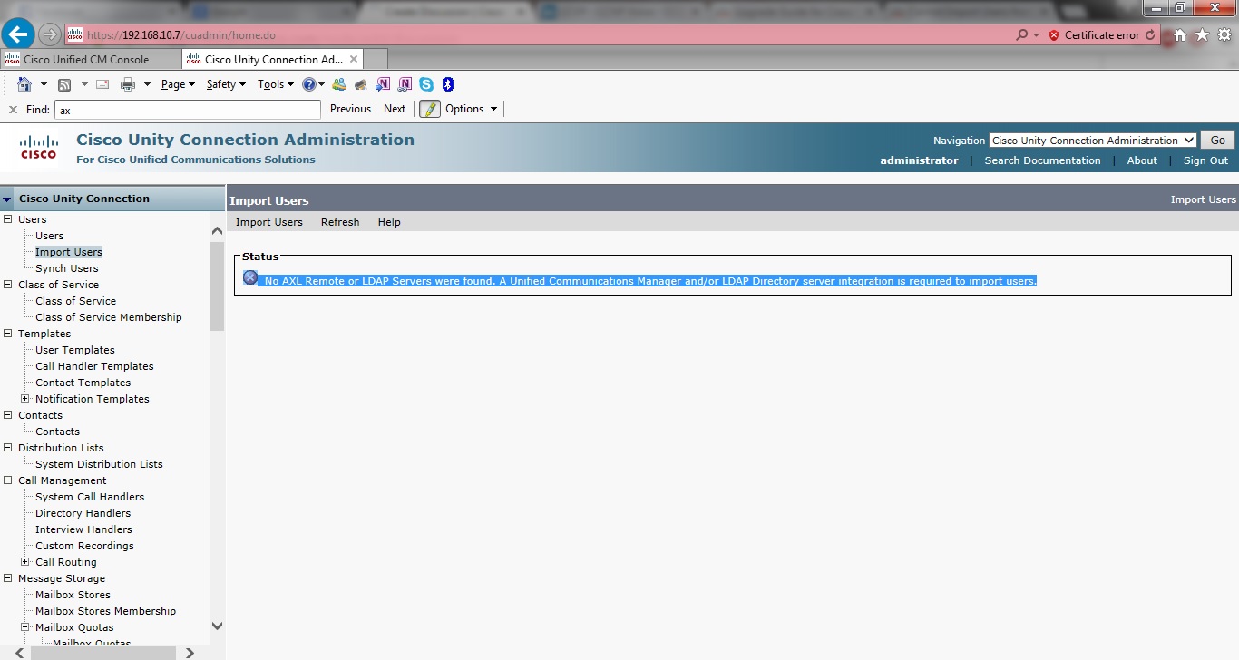The height and width of the screenshot is (660, 1239).
Task: Click the Send to OneNote icon
Action: pos(383,84)
